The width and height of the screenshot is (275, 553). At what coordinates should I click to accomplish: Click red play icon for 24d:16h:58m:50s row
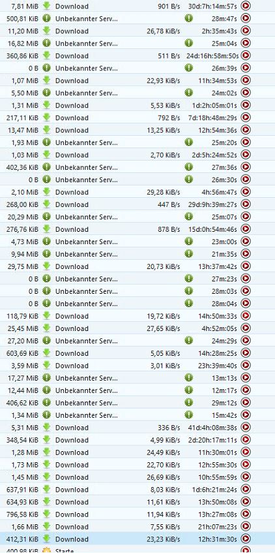click(246, 55)
